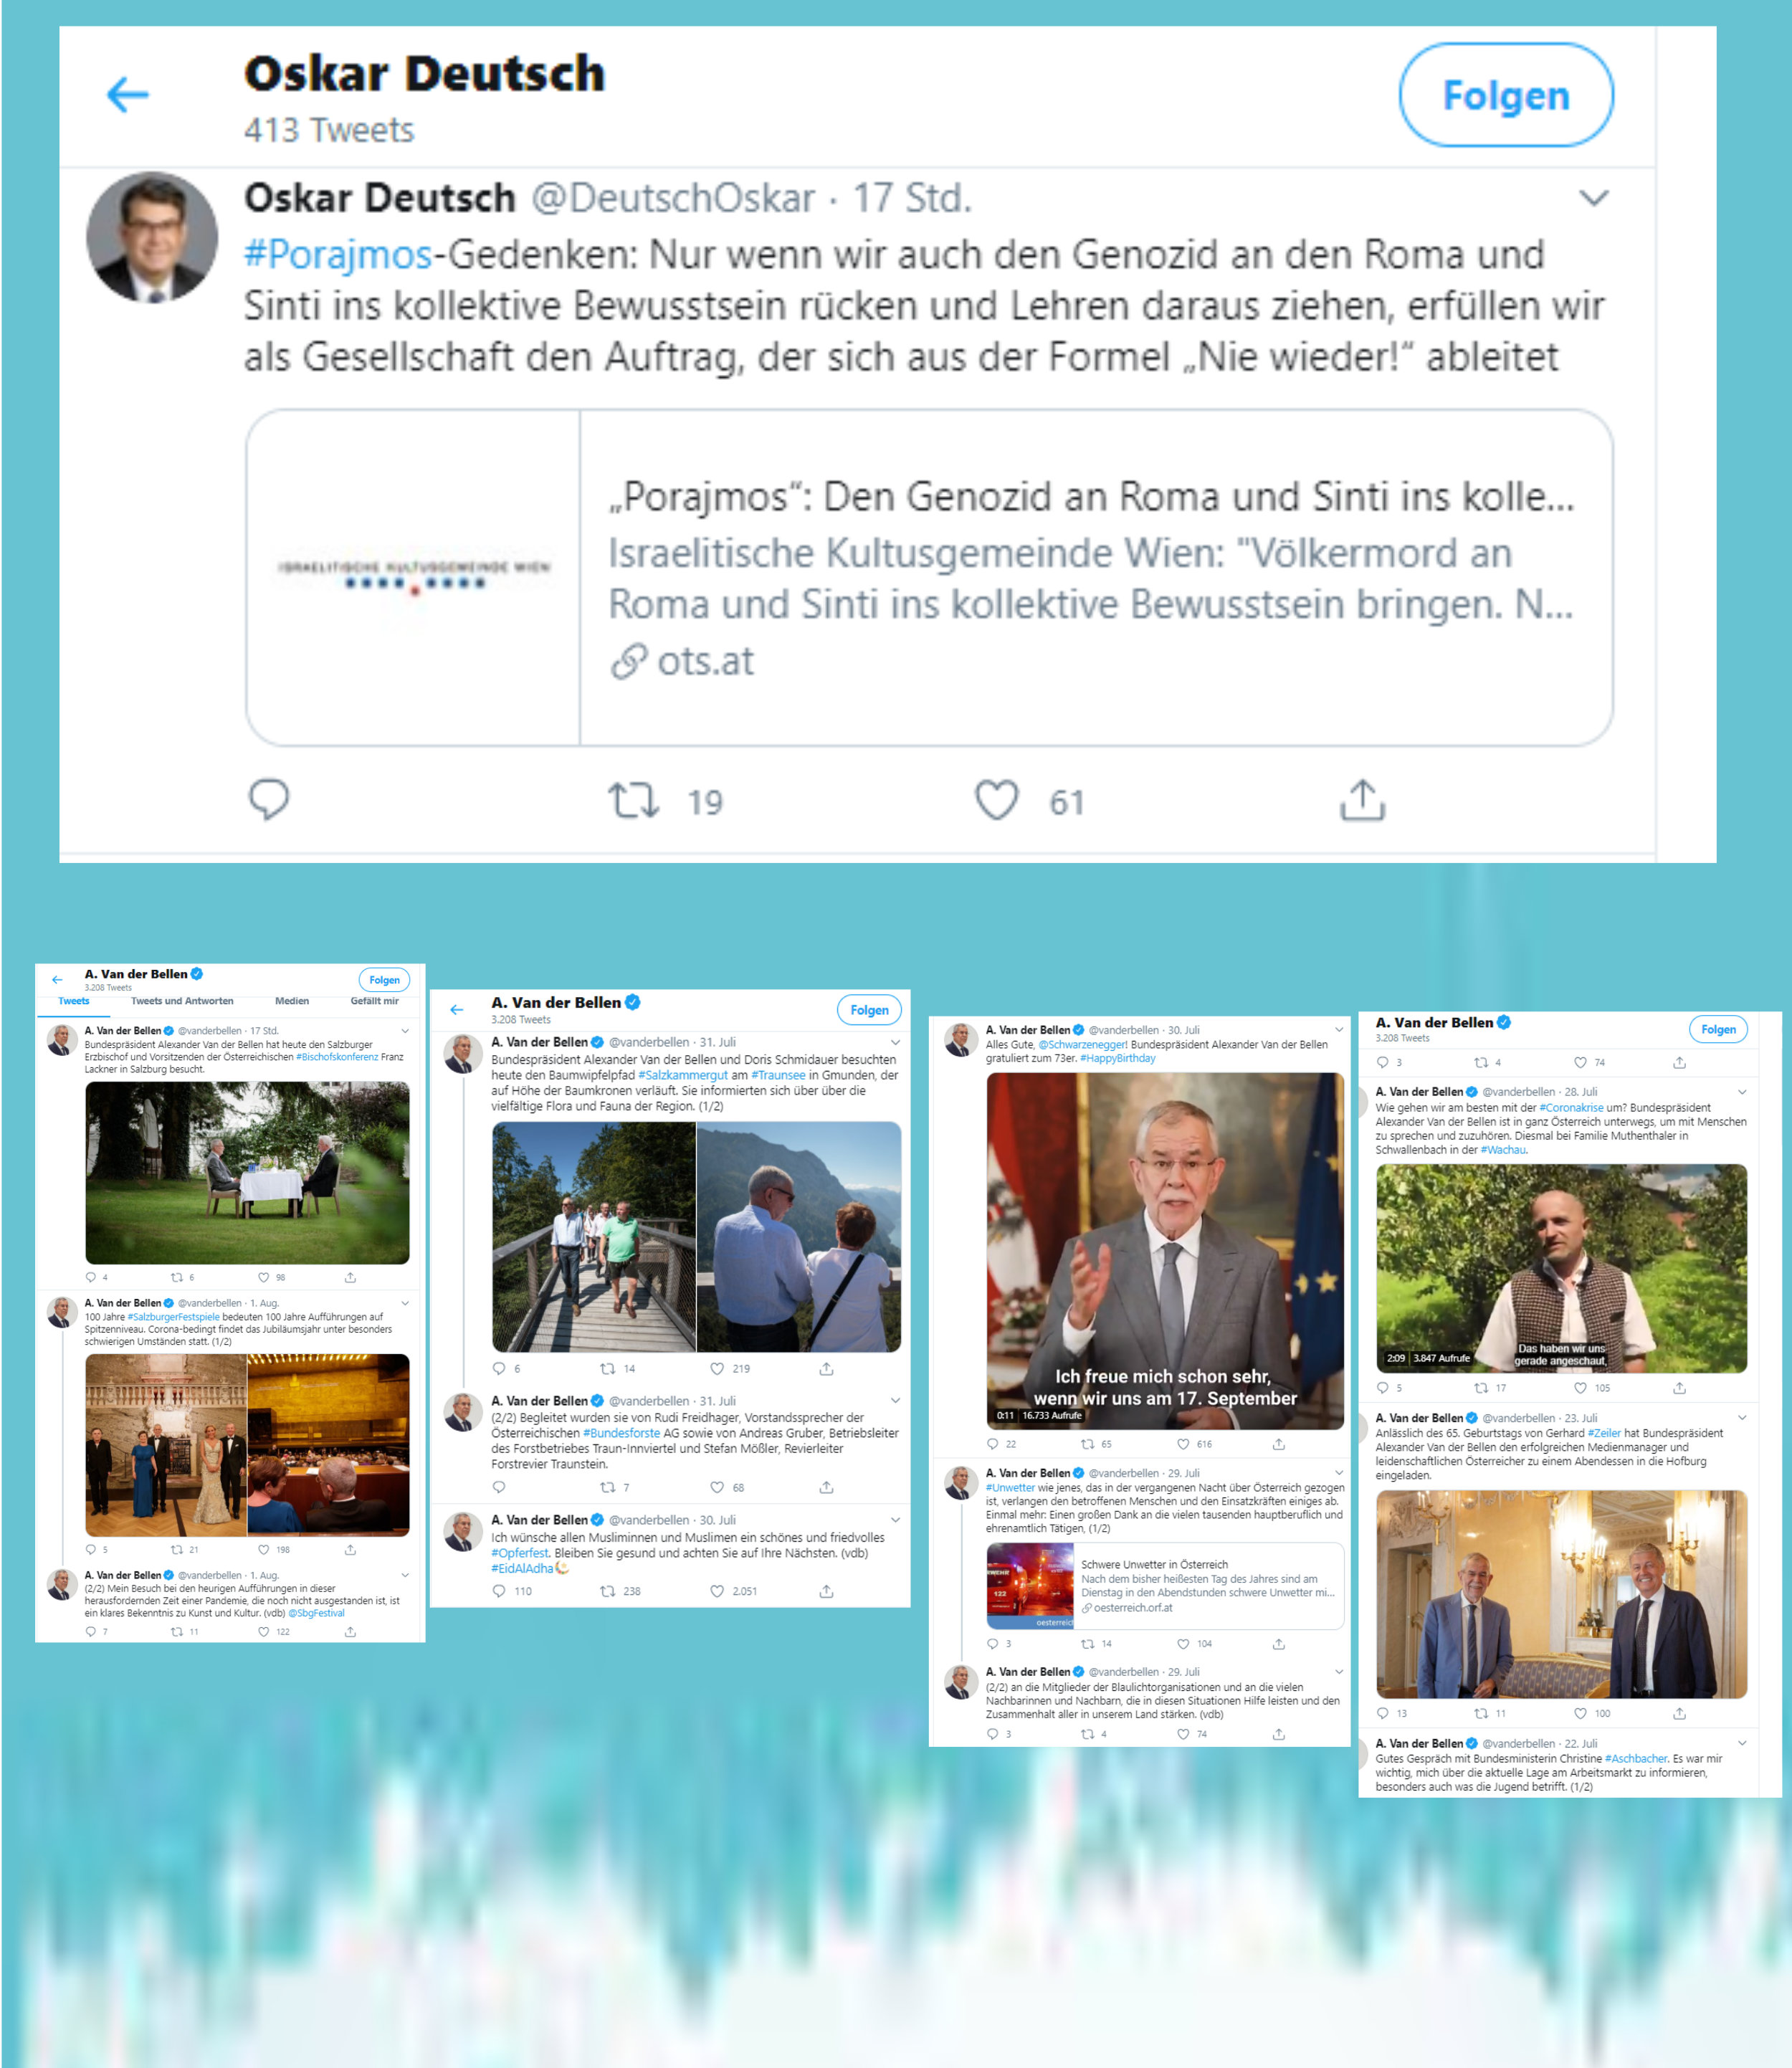The height and width of the screenshot is (2068, 1792).
Task: Follow Oskar Deutsch with the Folgen button
Action: tap(1506, 95)
